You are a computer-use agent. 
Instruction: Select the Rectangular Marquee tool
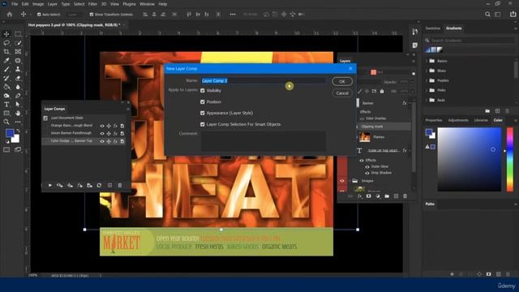[x=18, y=34]
